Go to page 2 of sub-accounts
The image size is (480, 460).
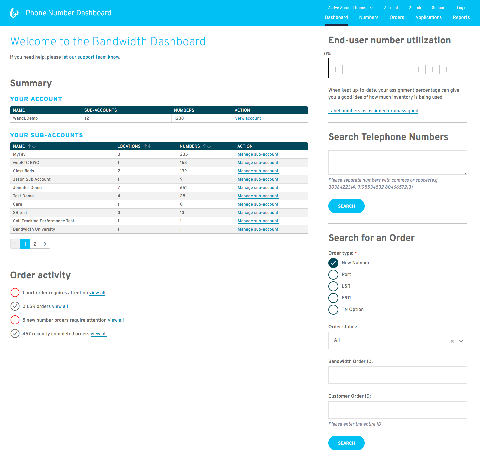(x=35, y=244)
